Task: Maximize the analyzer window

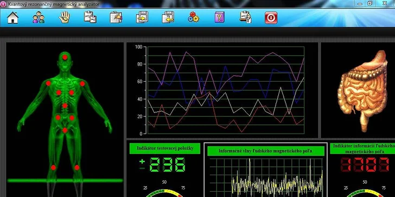Action: click(370, 3)
